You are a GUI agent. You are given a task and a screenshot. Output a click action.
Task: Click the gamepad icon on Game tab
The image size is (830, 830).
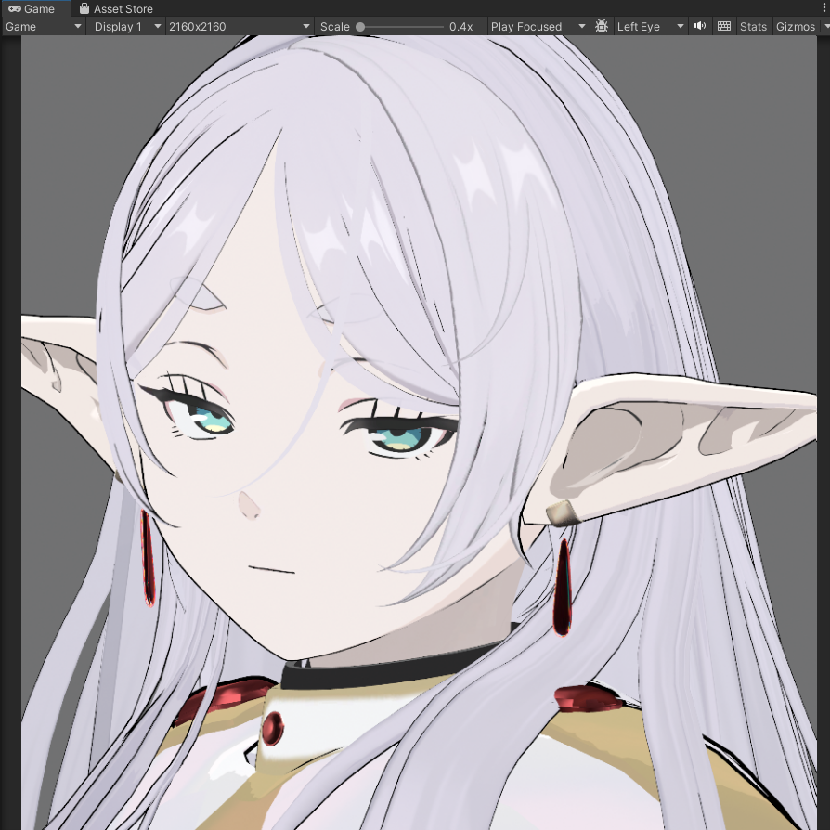14,8
